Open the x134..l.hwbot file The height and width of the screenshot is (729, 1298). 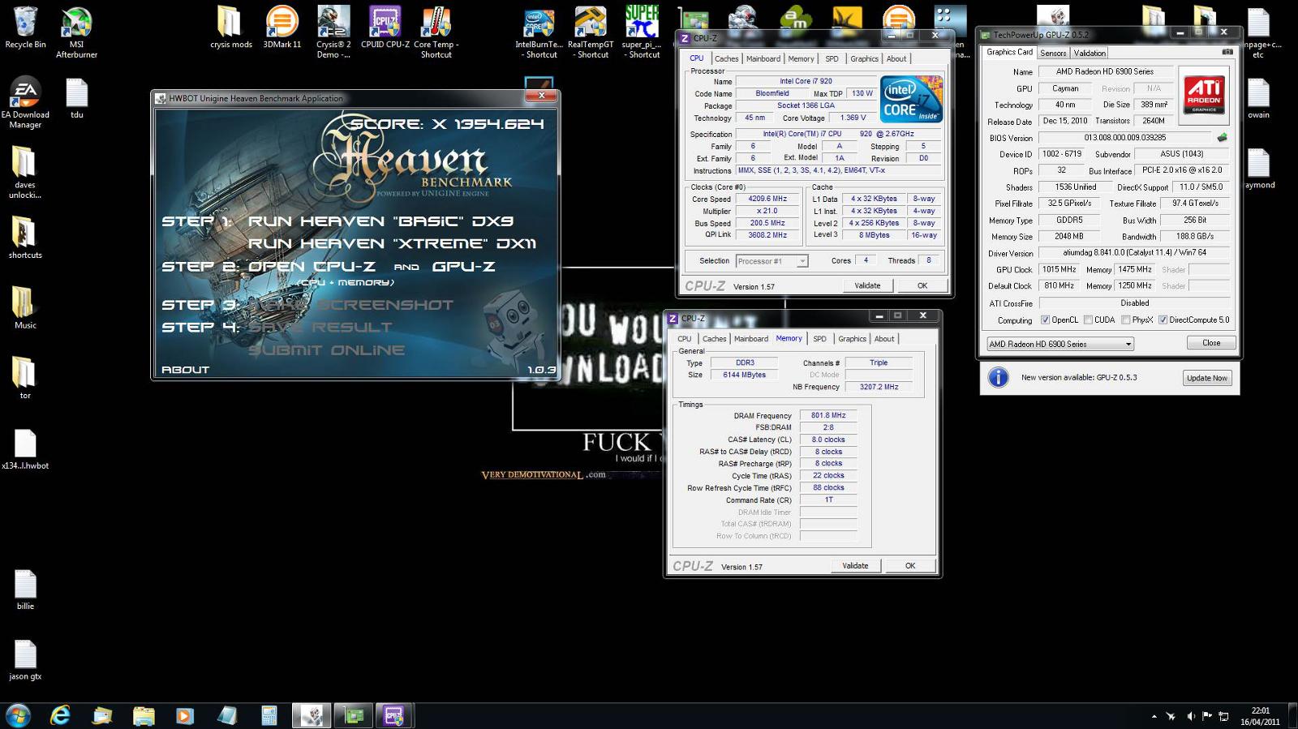click(x=25, y=449)
